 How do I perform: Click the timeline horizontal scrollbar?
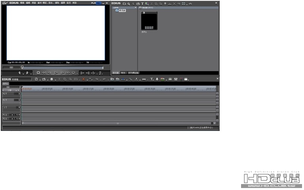click(118, 123)
